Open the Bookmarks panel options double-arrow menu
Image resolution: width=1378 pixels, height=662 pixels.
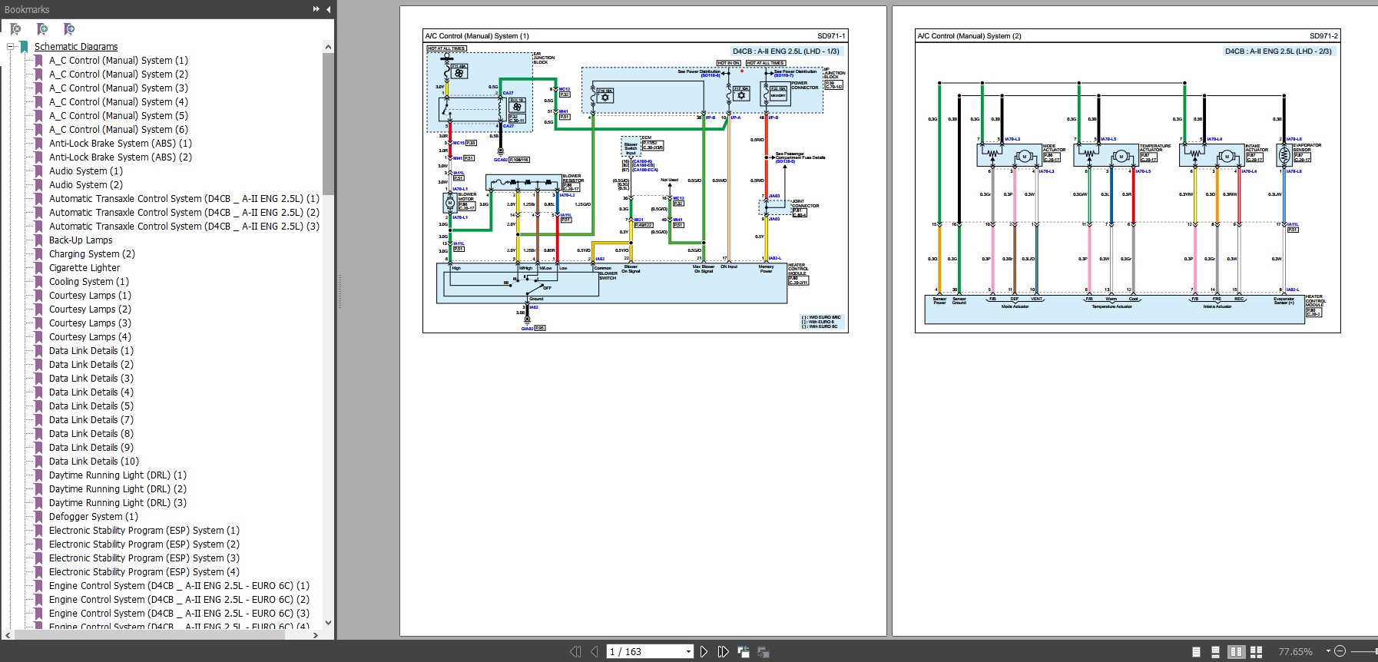click(316, 9)
